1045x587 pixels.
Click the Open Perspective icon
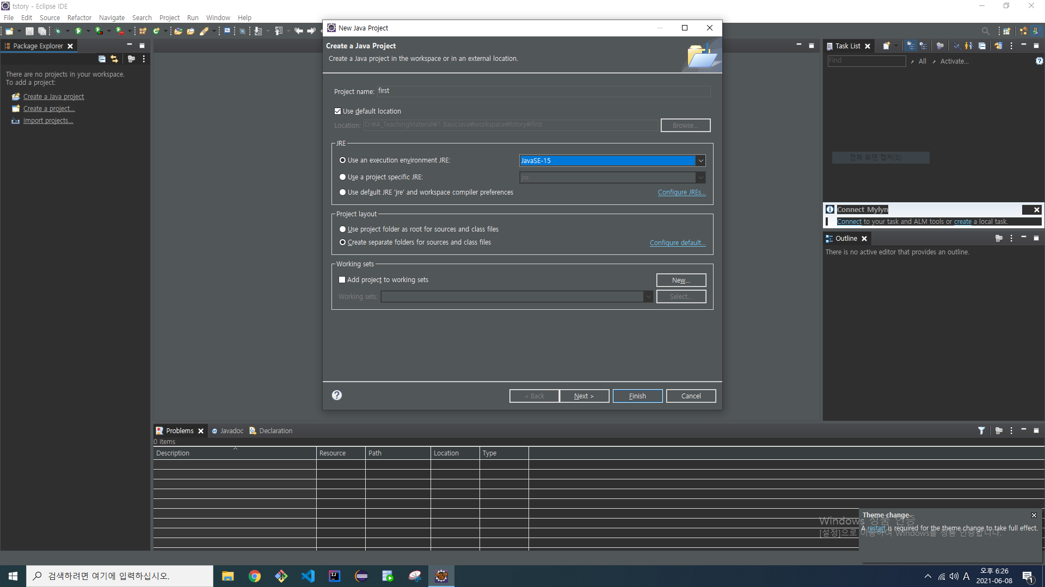point(1007,31)
